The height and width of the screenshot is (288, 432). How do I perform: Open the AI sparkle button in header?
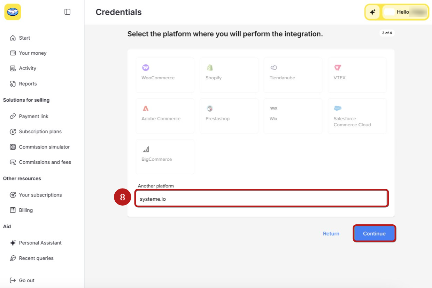[x=372, y=12]
